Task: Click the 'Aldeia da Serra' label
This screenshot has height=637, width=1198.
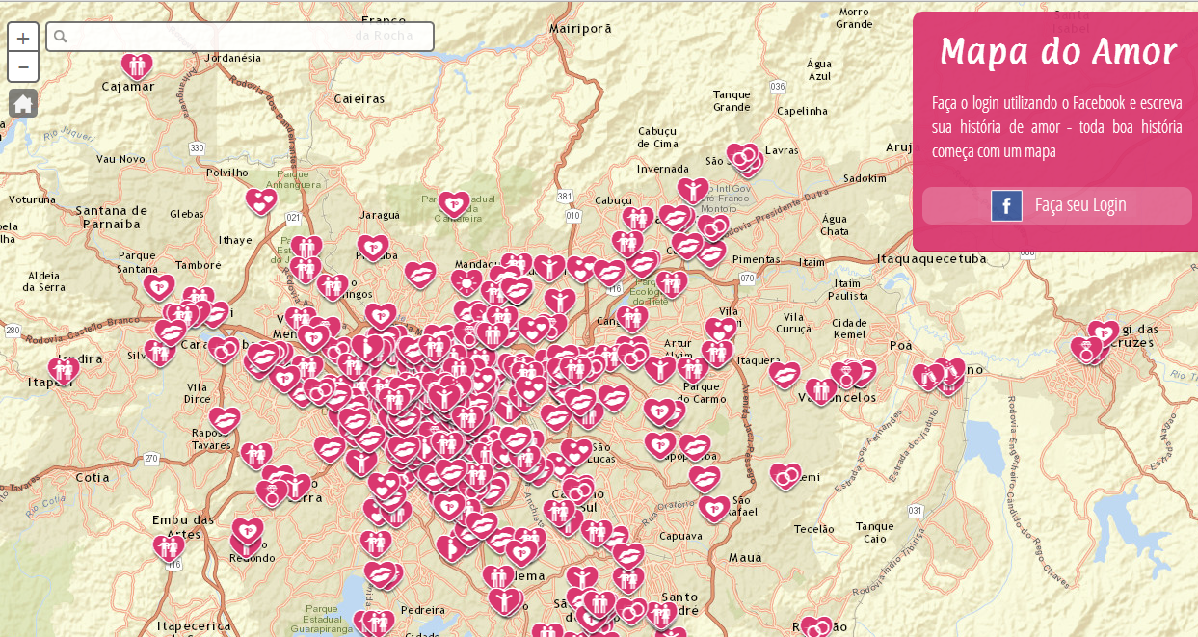Action: click(x=44, y=280)
